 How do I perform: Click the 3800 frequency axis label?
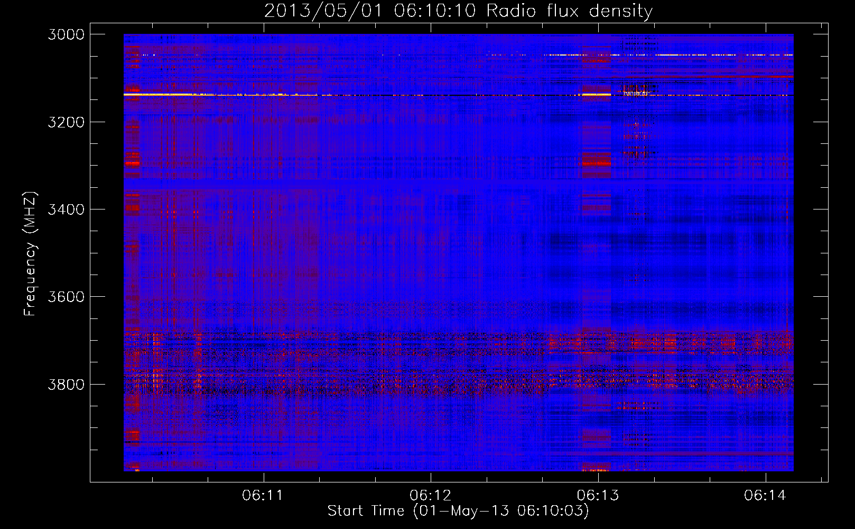point(66,385)
